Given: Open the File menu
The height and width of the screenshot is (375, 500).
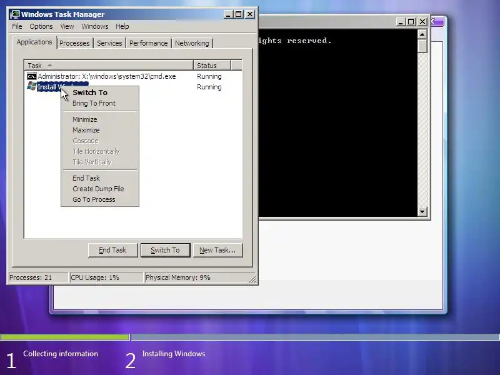Looking at the screenshot, I should 17,26.
